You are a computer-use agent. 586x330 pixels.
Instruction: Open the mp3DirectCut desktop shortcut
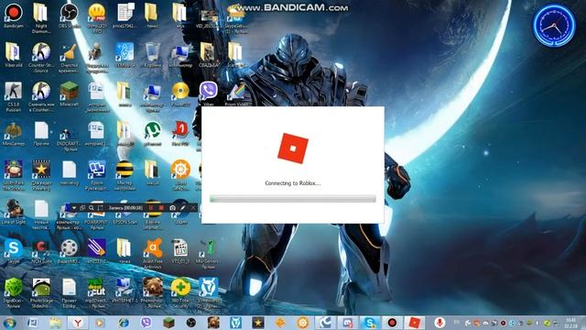click(x=96, y=292)
